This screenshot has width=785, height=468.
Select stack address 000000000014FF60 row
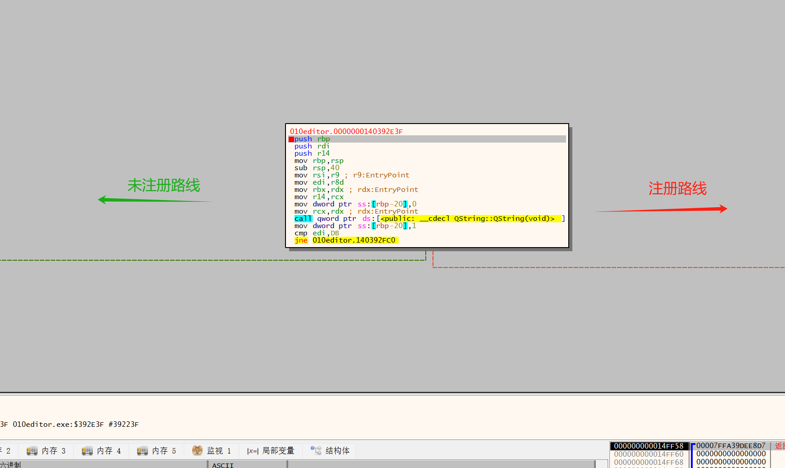[x=648, y=454]
